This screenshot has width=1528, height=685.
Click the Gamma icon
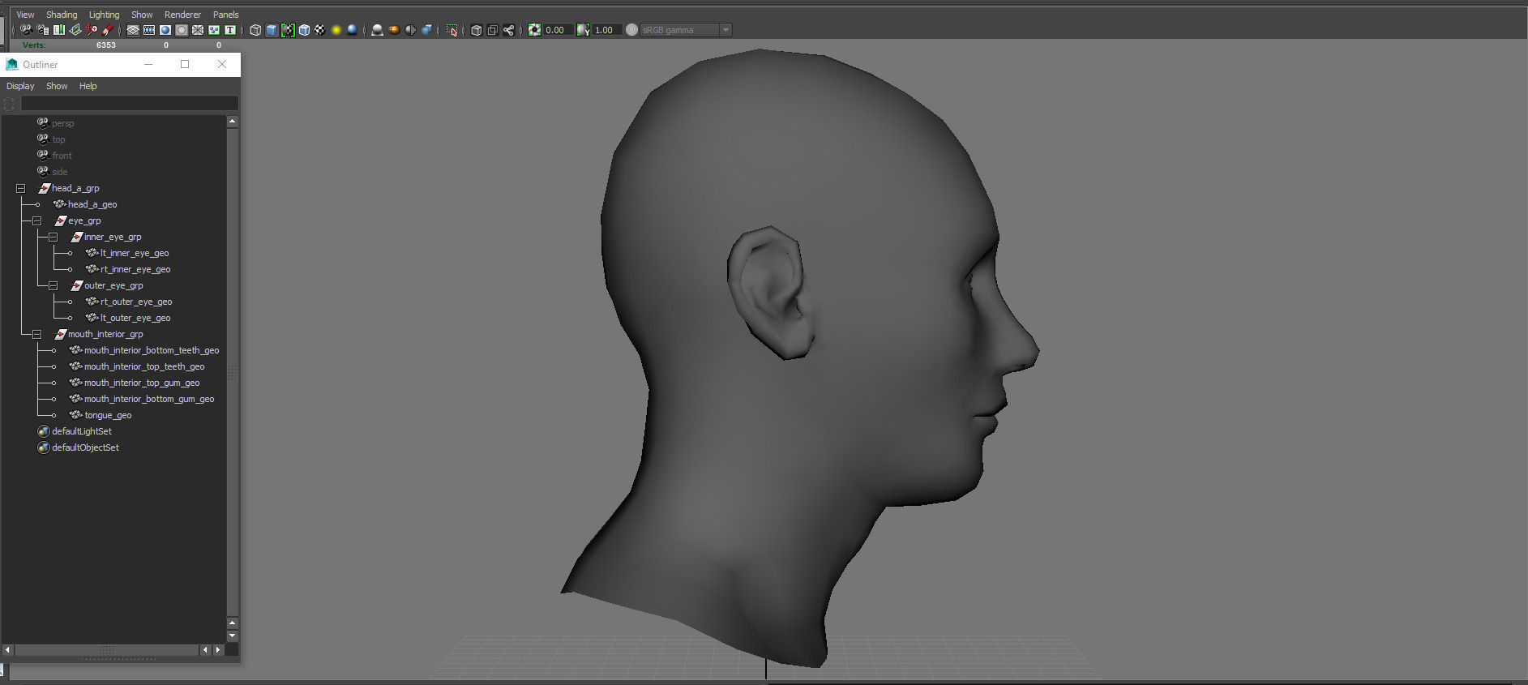coord(583,30)
